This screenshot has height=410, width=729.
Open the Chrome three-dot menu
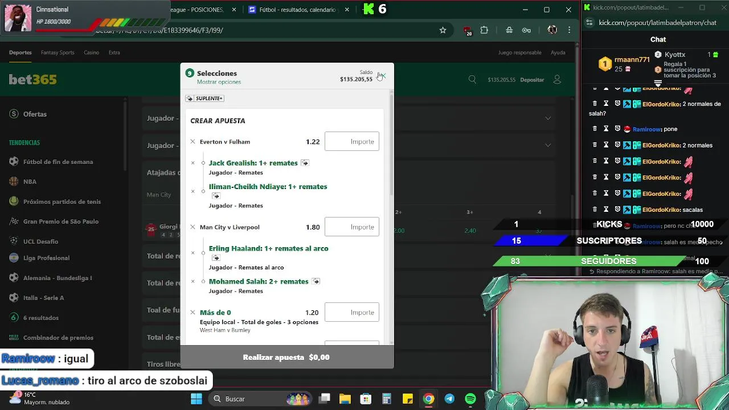coord(569,30)
